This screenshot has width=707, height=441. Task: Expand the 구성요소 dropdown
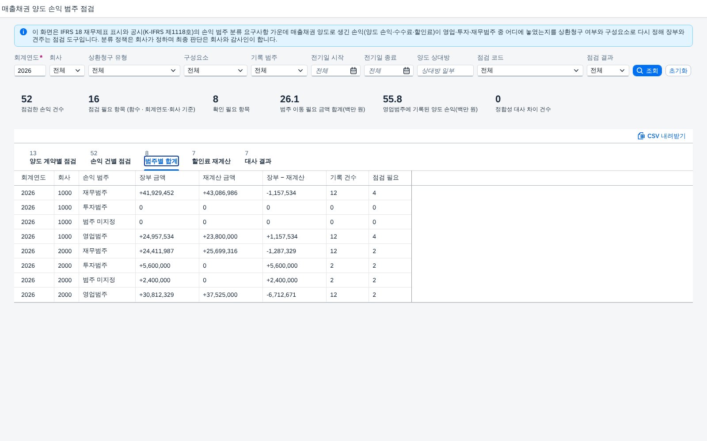tap(216, 71)
